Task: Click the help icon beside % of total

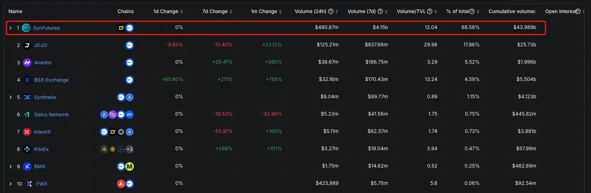Action: pos(472,11)
